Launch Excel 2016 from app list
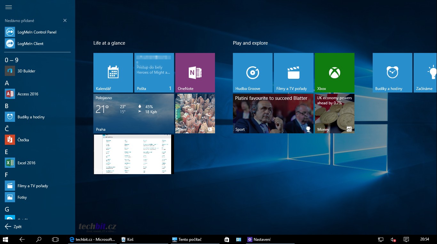The image size is (437, 244). (x=26, y=163)
